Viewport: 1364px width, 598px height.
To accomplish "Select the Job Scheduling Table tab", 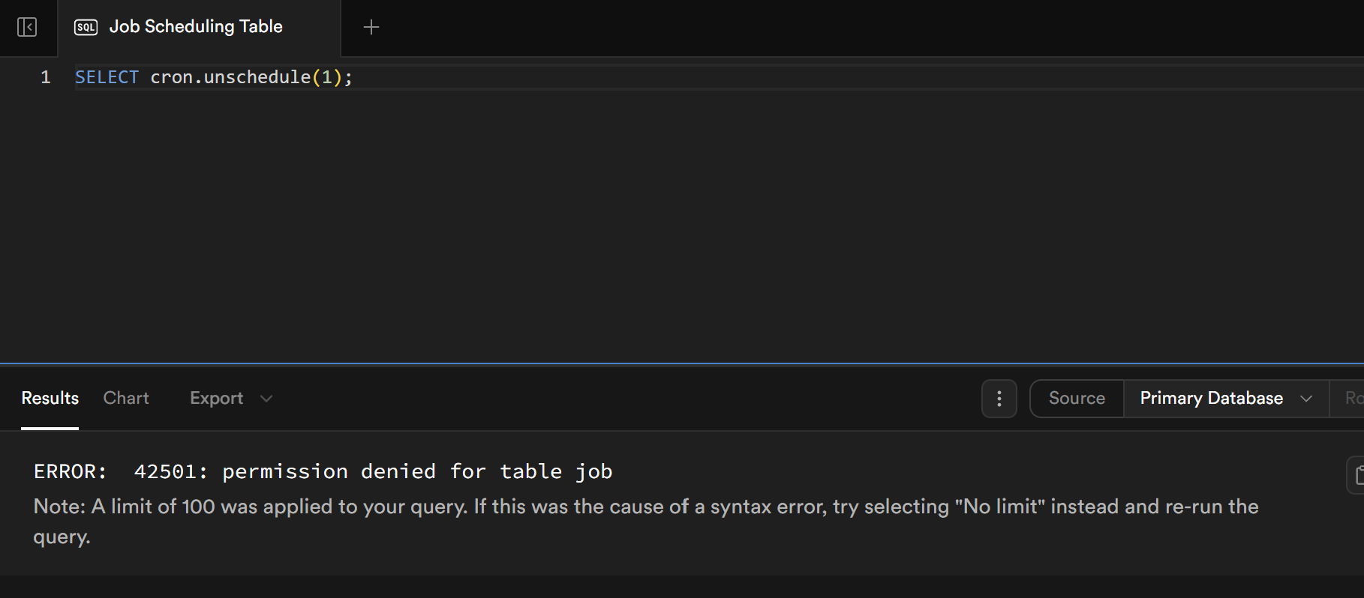I will pos(196,27).
